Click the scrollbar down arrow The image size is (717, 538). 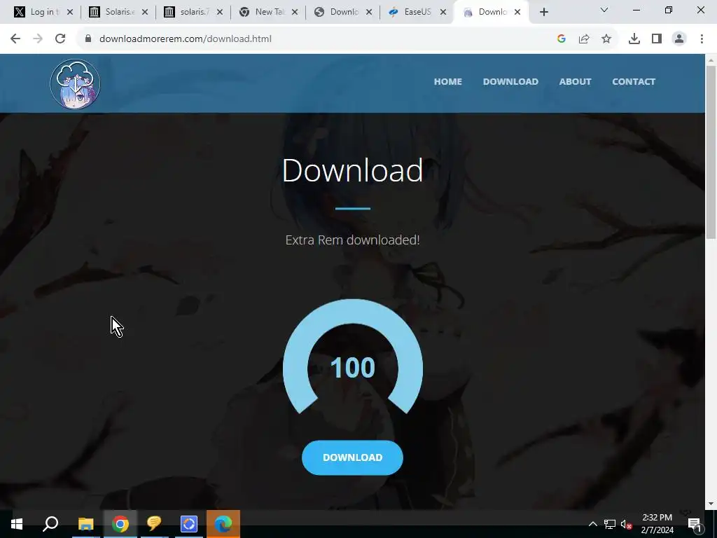pyautogui.click(x=711, y=504)
